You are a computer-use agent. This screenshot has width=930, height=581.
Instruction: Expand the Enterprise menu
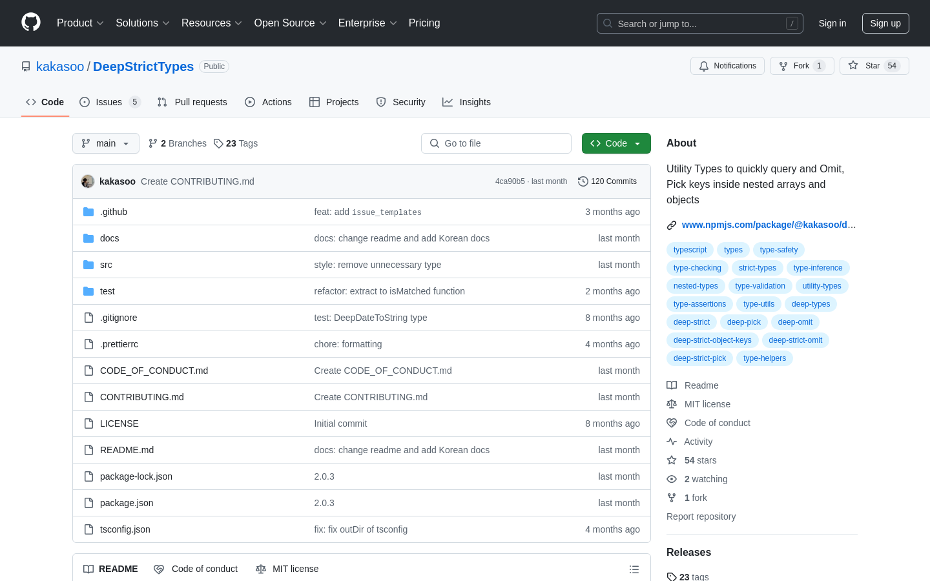pyautogui.click(x=367, y=23)
